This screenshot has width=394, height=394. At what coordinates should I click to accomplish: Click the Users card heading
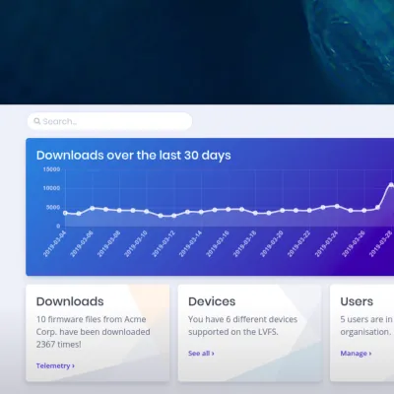pyautogui.click(x=357, y=301)
